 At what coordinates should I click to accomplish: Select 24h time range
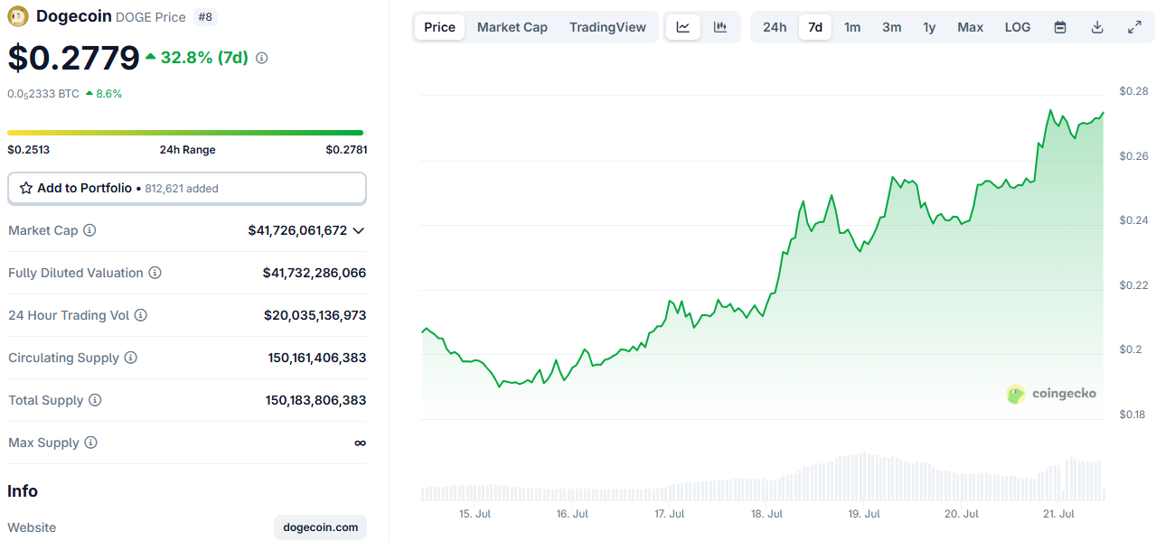click(775, 27)
